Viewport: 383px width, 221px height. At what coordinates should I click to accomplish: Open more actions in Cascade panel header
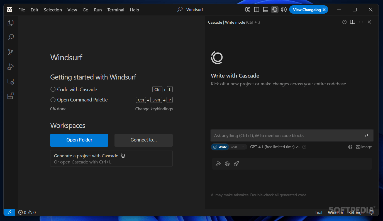pos(361,22)
